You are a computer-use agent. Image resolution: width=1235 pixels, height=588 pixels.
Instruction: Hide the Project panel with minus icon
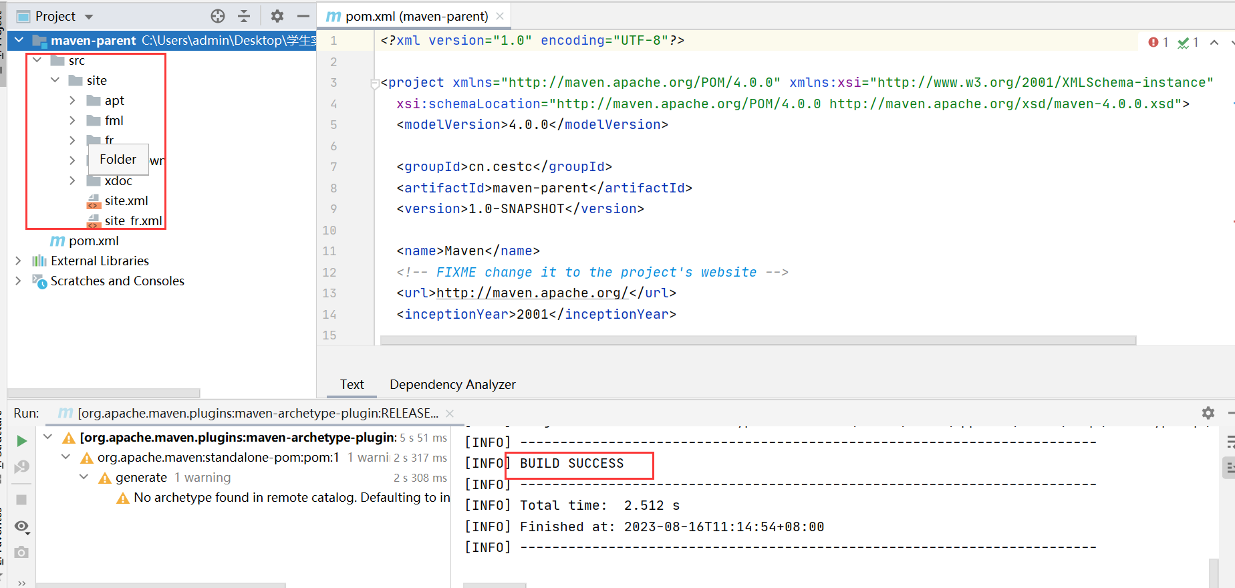coord(303,16)
